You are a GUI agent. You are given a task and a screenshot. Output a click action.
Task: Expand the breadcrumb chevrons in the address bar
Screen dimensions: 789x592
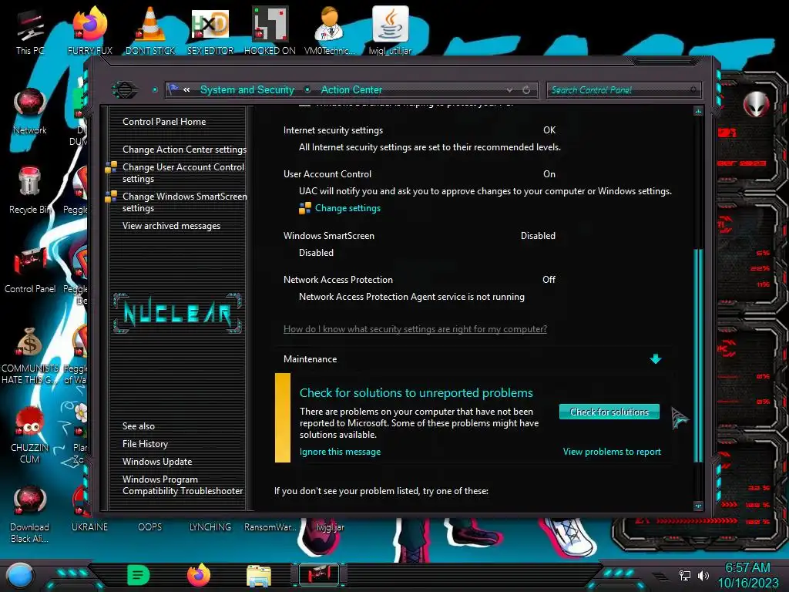186,90
